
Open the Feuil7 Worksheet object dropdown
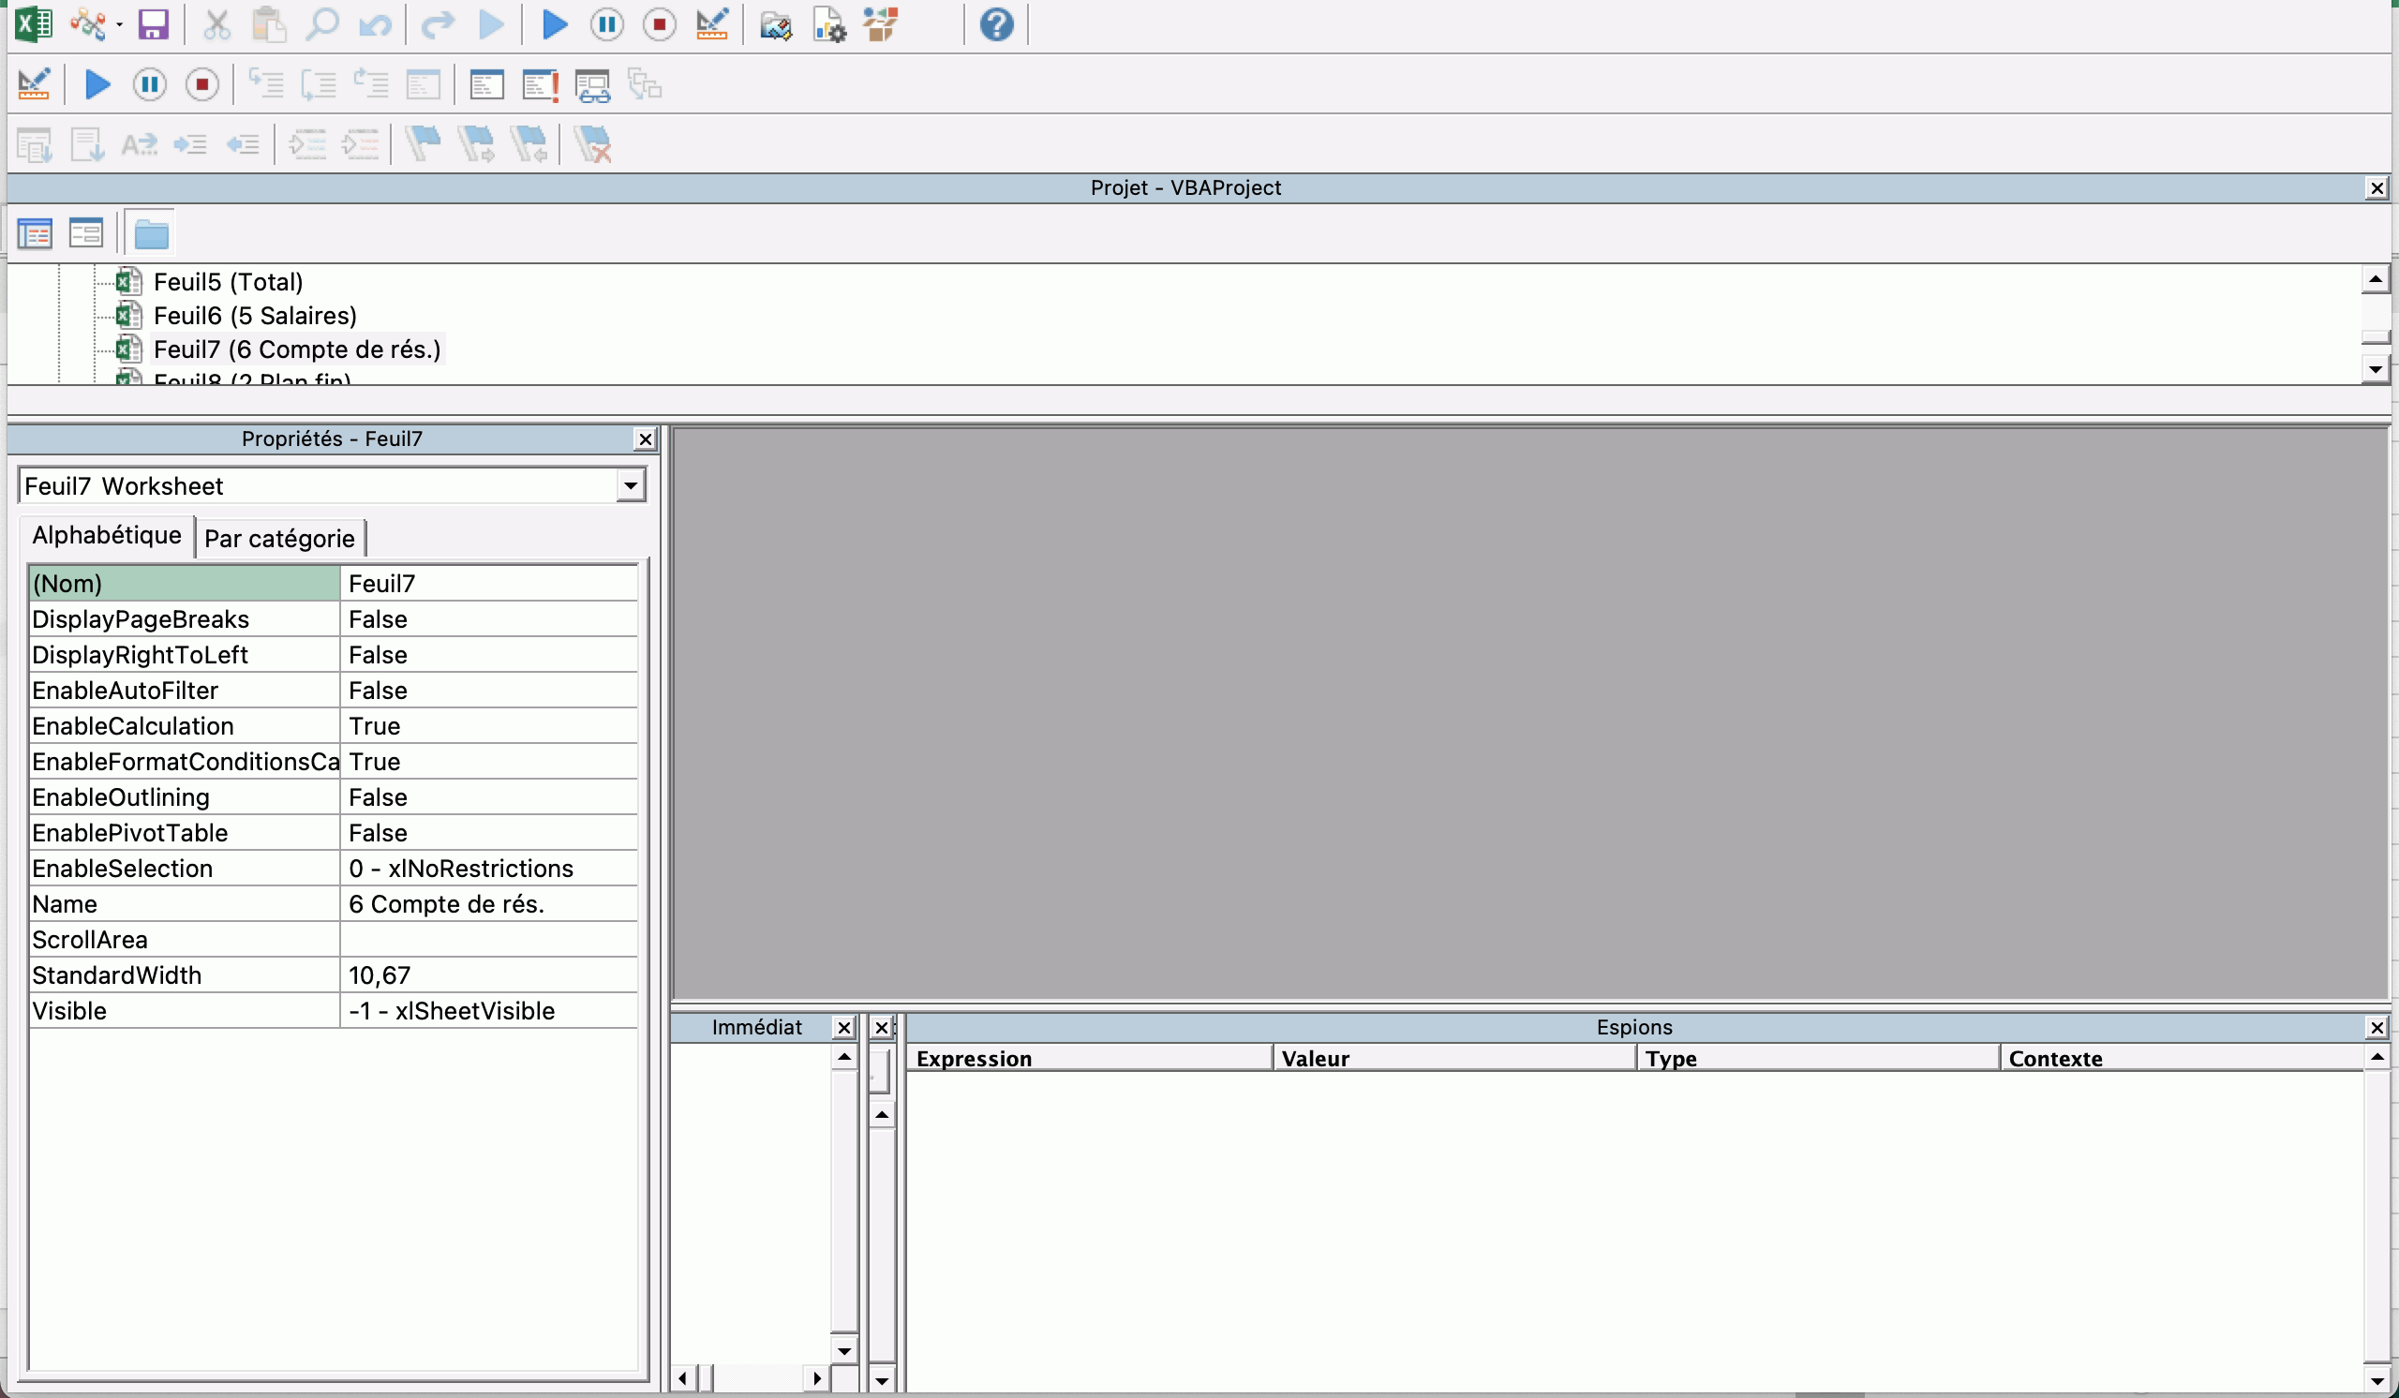[x=629, y=486]
